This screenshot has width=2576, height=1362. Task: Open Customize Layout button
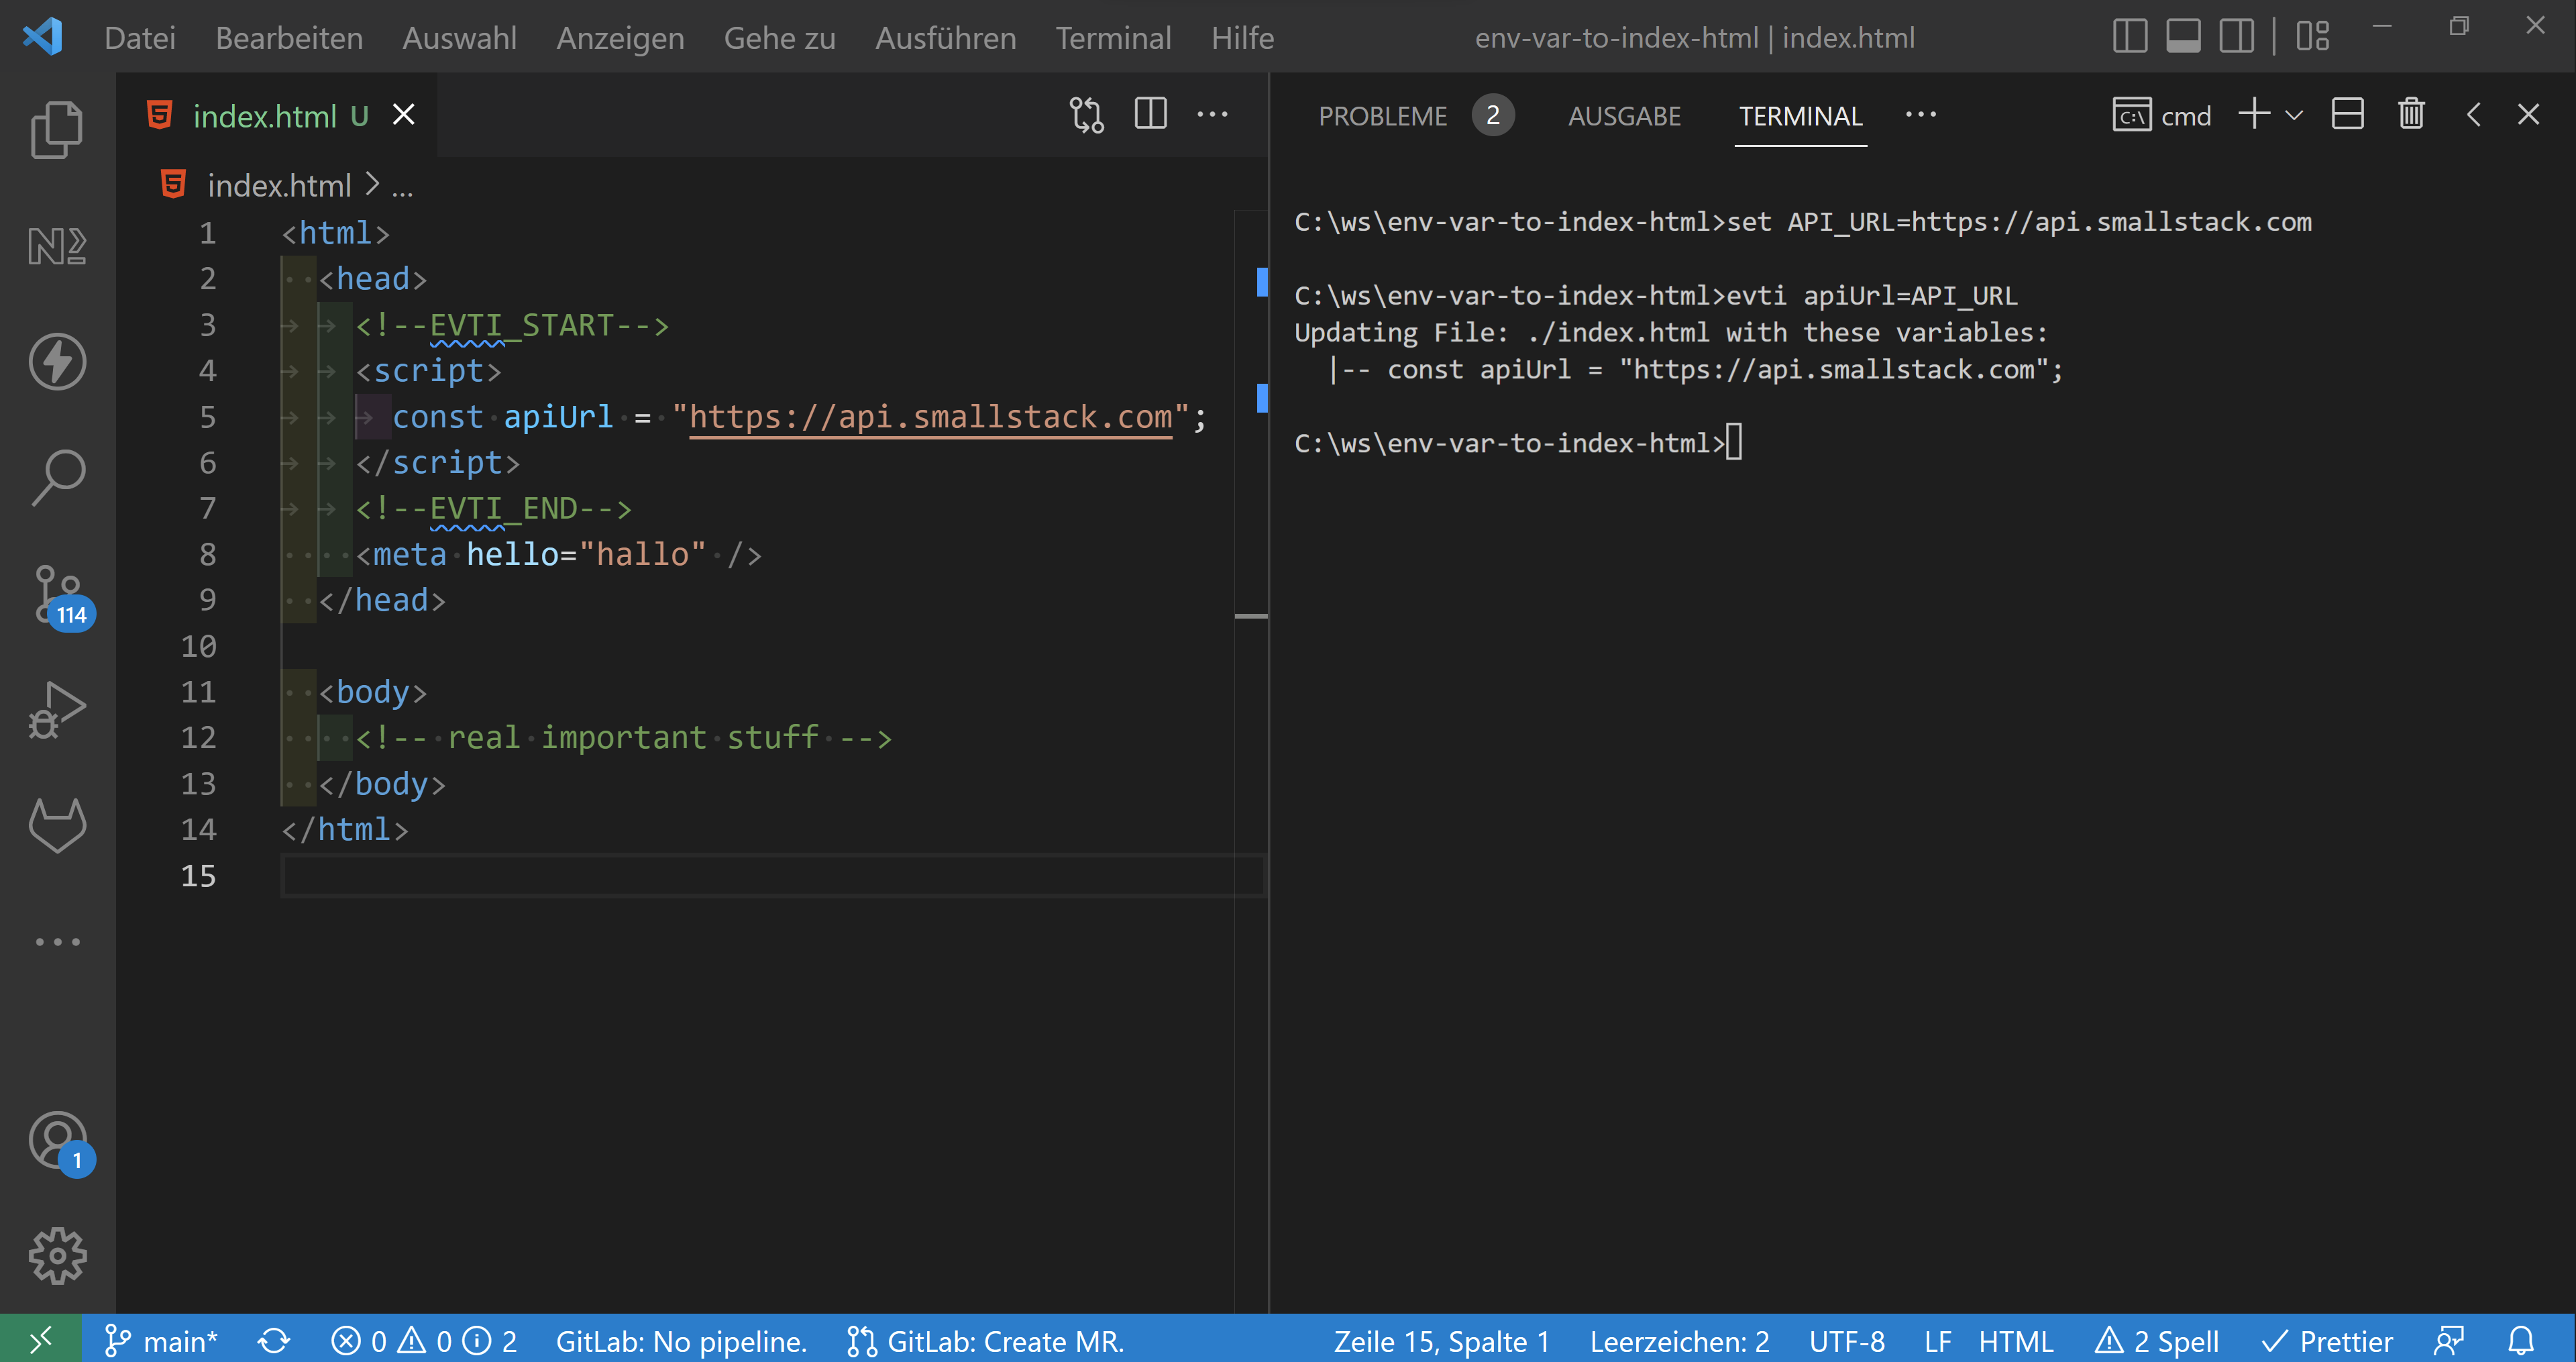click(2312, 36)
